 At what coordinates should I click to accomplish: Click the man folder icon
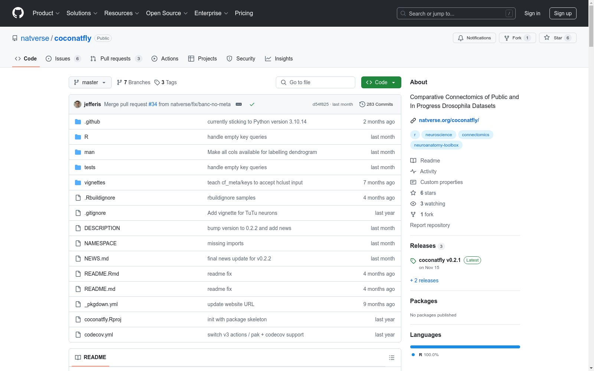pyautogui.click(x=78, y=152)
